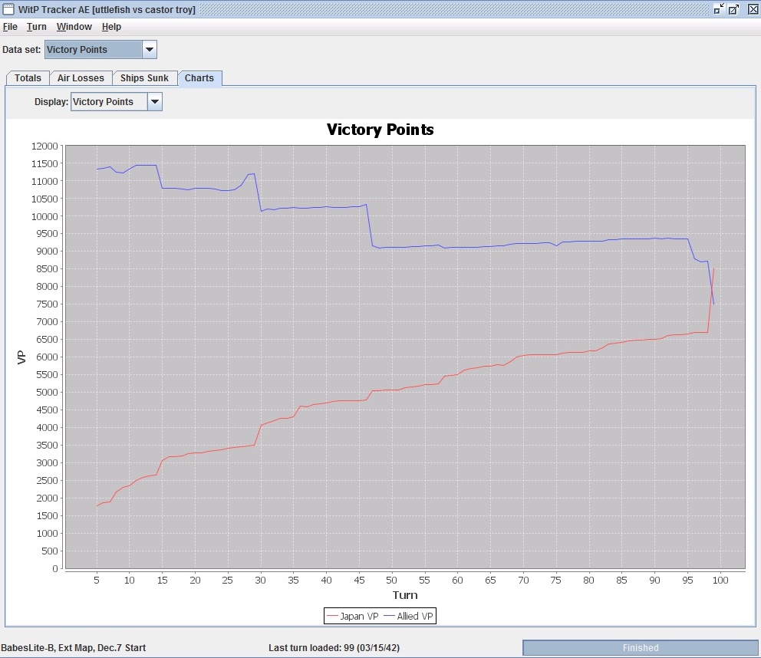Open the Turn menu
The width and height of the screenshot is (761, 658).
[36, 27]
